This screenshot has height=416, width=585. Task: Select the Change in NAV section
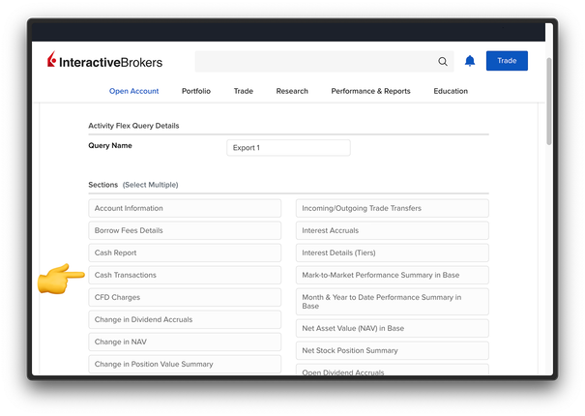click(x=185, y=342)
